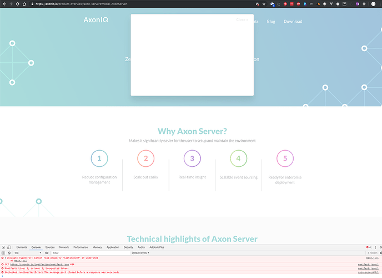Open the axon-server#0:1 source link
Screen dimensions: 382x278
coord(368,272)
